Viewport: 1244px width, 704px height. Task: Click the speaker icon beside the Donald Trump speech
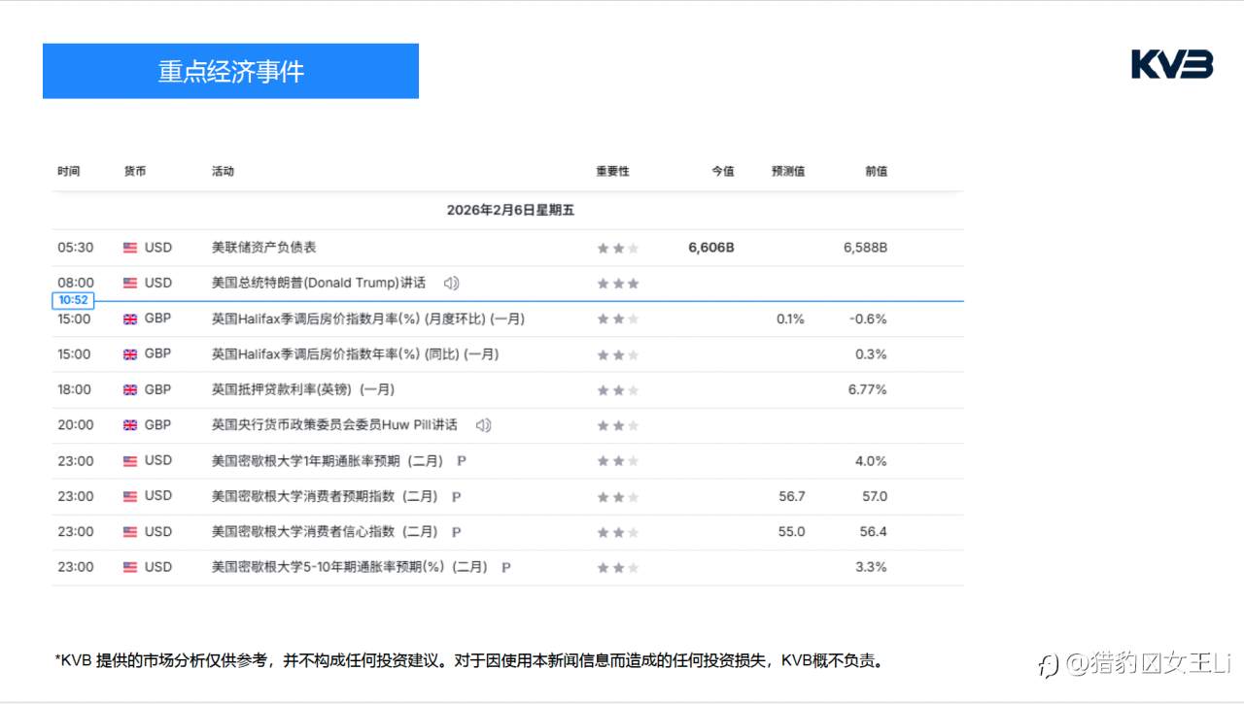[451, 284]
